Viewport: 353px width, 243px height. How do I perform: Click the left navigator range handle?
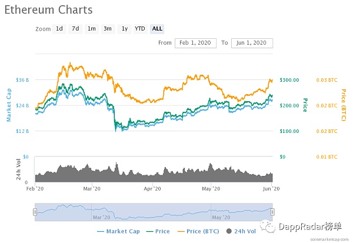tap(35, 212)
